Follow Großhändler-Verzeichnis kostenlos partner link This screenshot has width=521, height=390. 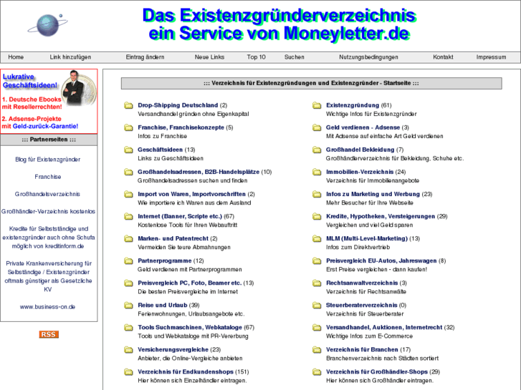click(x=49, y=211)
